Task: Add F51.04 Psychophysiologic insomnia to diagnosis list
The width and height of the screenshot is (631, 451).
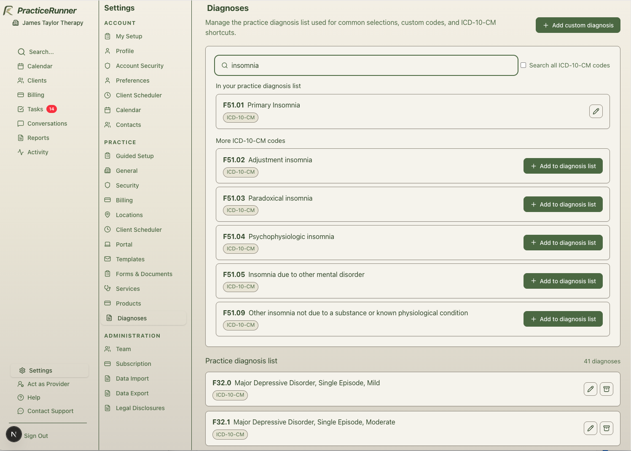Action: [x=563, y=243]
